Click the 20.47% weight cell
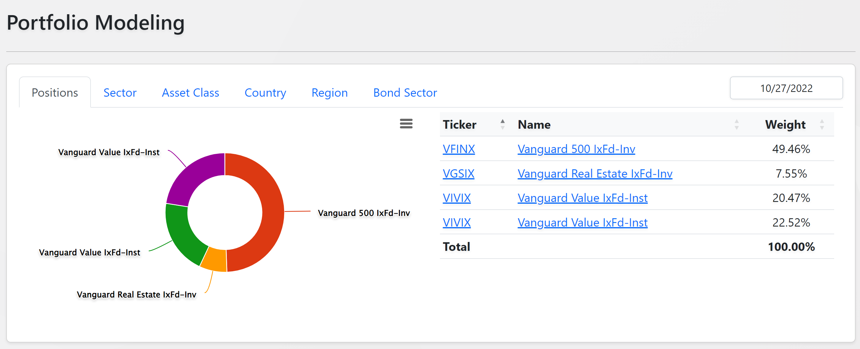Image resolution: width=860 pixels, height=349 pixels. click(791, 198)
